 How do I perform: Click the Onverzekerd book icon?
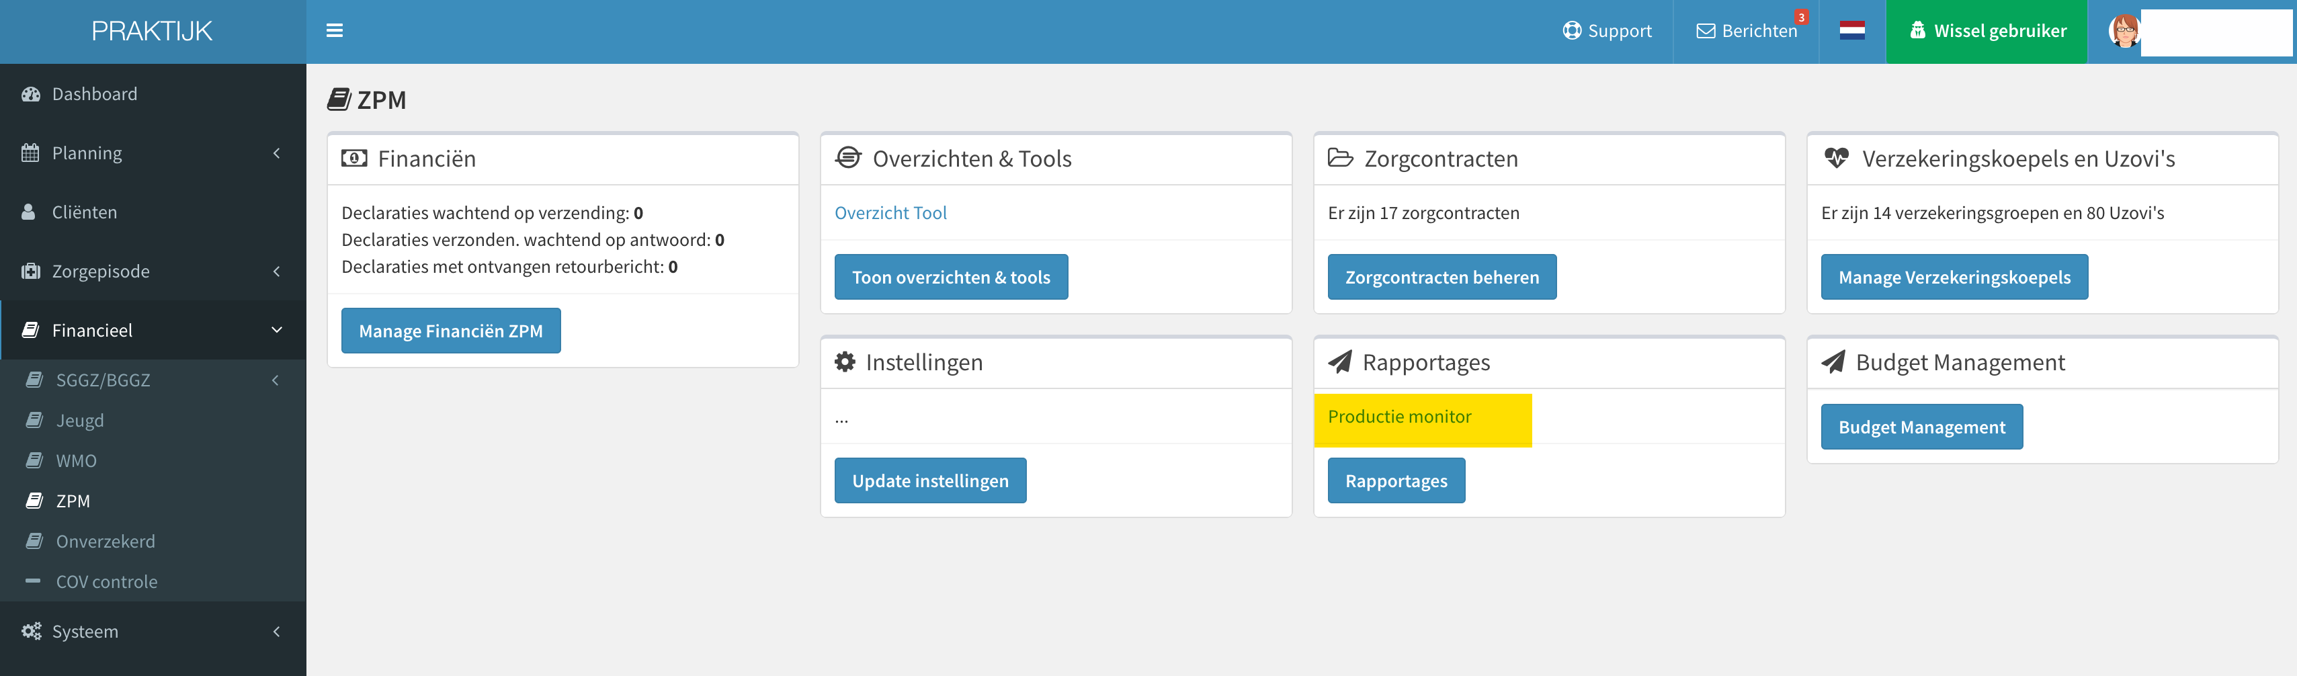click(35, 540)
